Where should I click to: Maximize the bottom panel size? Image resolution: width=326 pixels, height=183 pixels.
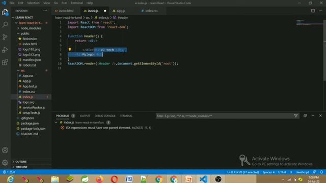coord(313,115)
